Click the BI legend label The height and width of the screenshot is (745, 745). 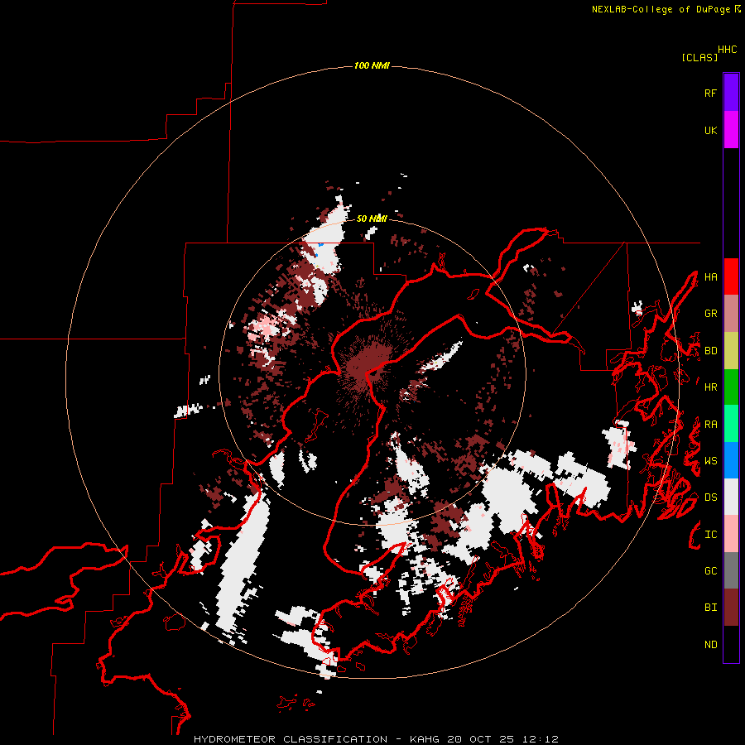710,608
